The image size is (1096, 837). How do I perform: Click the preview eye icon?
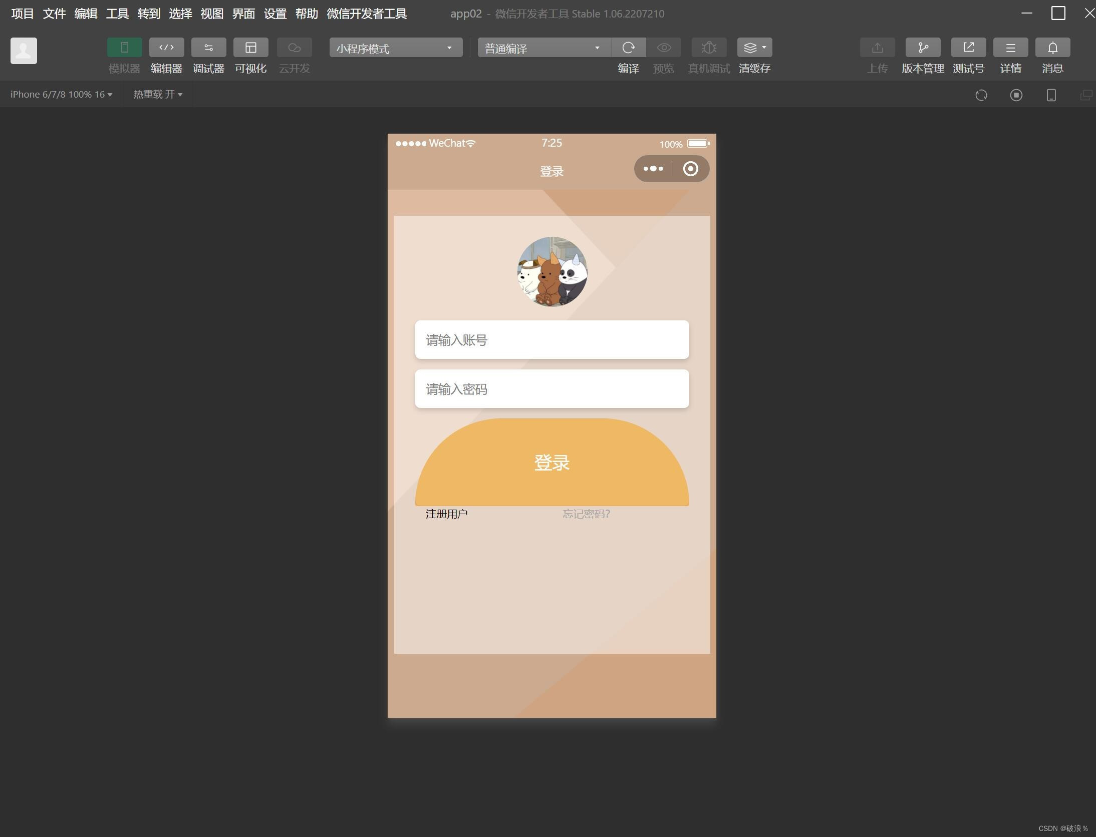tap(664, 48)
